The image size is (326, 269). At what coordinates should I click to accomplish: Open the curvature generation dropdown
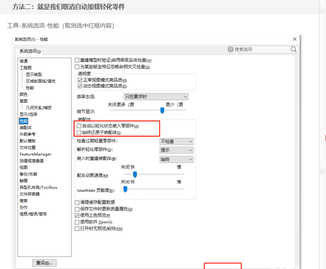[156, 97]
